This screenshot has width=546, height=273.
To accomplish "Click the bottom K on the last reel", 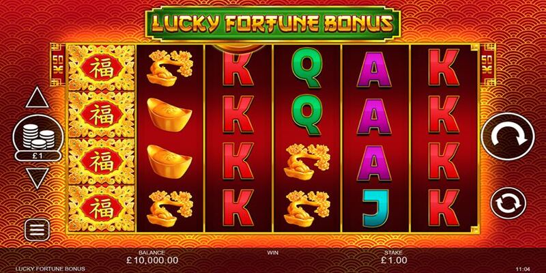I will (444, 208).
